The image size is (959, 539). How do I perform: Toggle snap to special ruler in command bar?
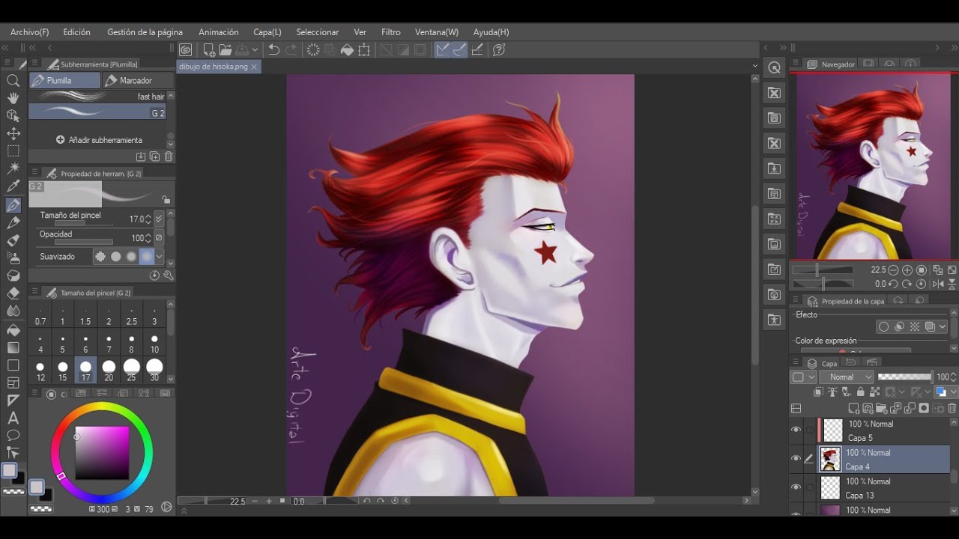pyautogui.click(x=459, y=50)
